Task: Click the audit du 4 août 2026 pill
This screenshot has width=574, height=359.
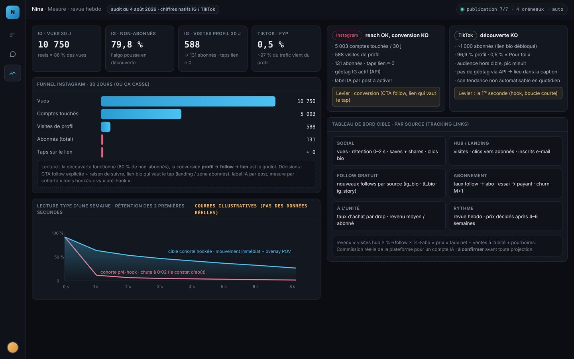Action: tap(163, 9)
